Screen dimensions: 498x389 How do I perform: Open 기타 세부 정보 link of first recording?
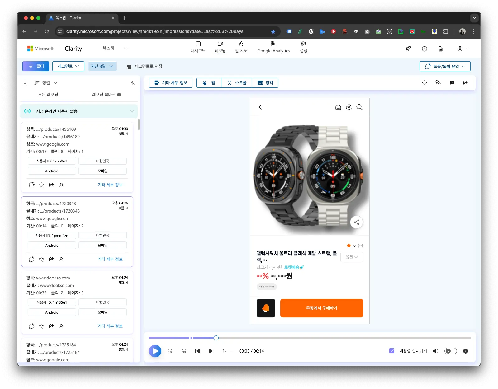[110, 185]
